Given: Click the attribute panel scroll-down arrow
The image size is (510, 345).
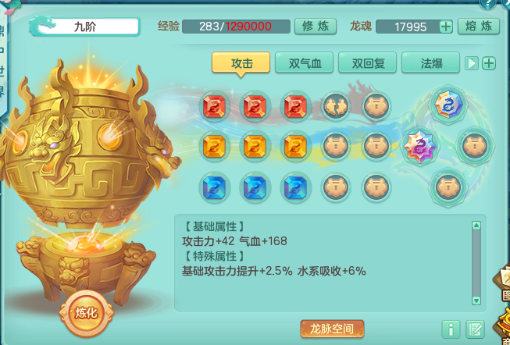Looking at the screenshot, I should point(476,301).
